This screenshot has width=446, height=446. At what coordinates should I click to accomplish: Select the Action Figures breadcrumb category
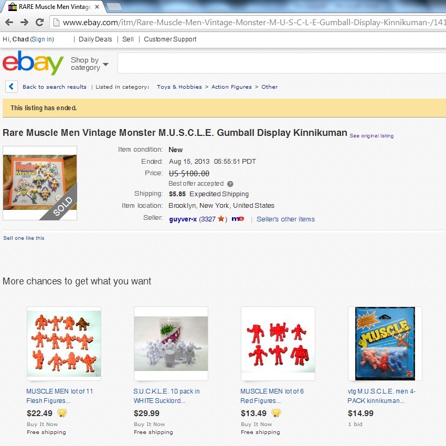[x=231, y=87]
